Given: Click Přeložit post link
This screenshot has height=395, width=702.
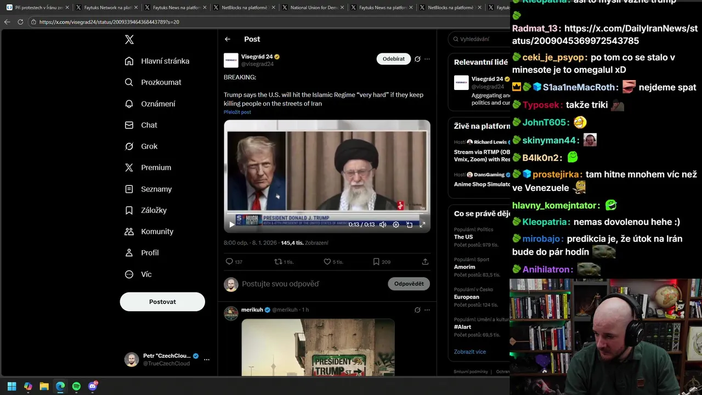Looking at the screenshot, I should point(237,112).
